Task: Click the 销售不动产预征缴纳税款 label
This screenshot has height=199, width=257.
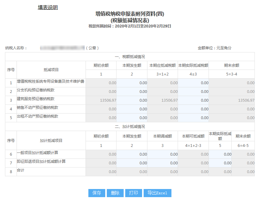Action: pos(37,108)
